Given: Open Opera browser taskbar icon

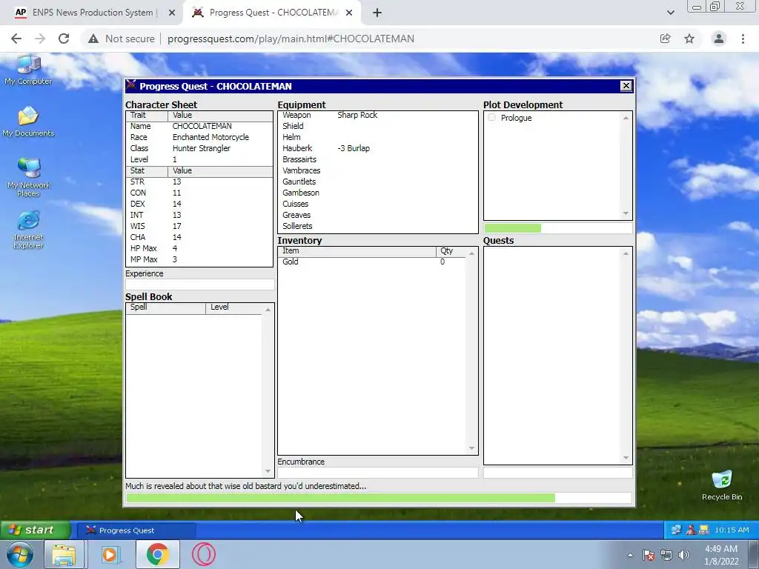Looking at the screenshot, I should pos(203,554).
